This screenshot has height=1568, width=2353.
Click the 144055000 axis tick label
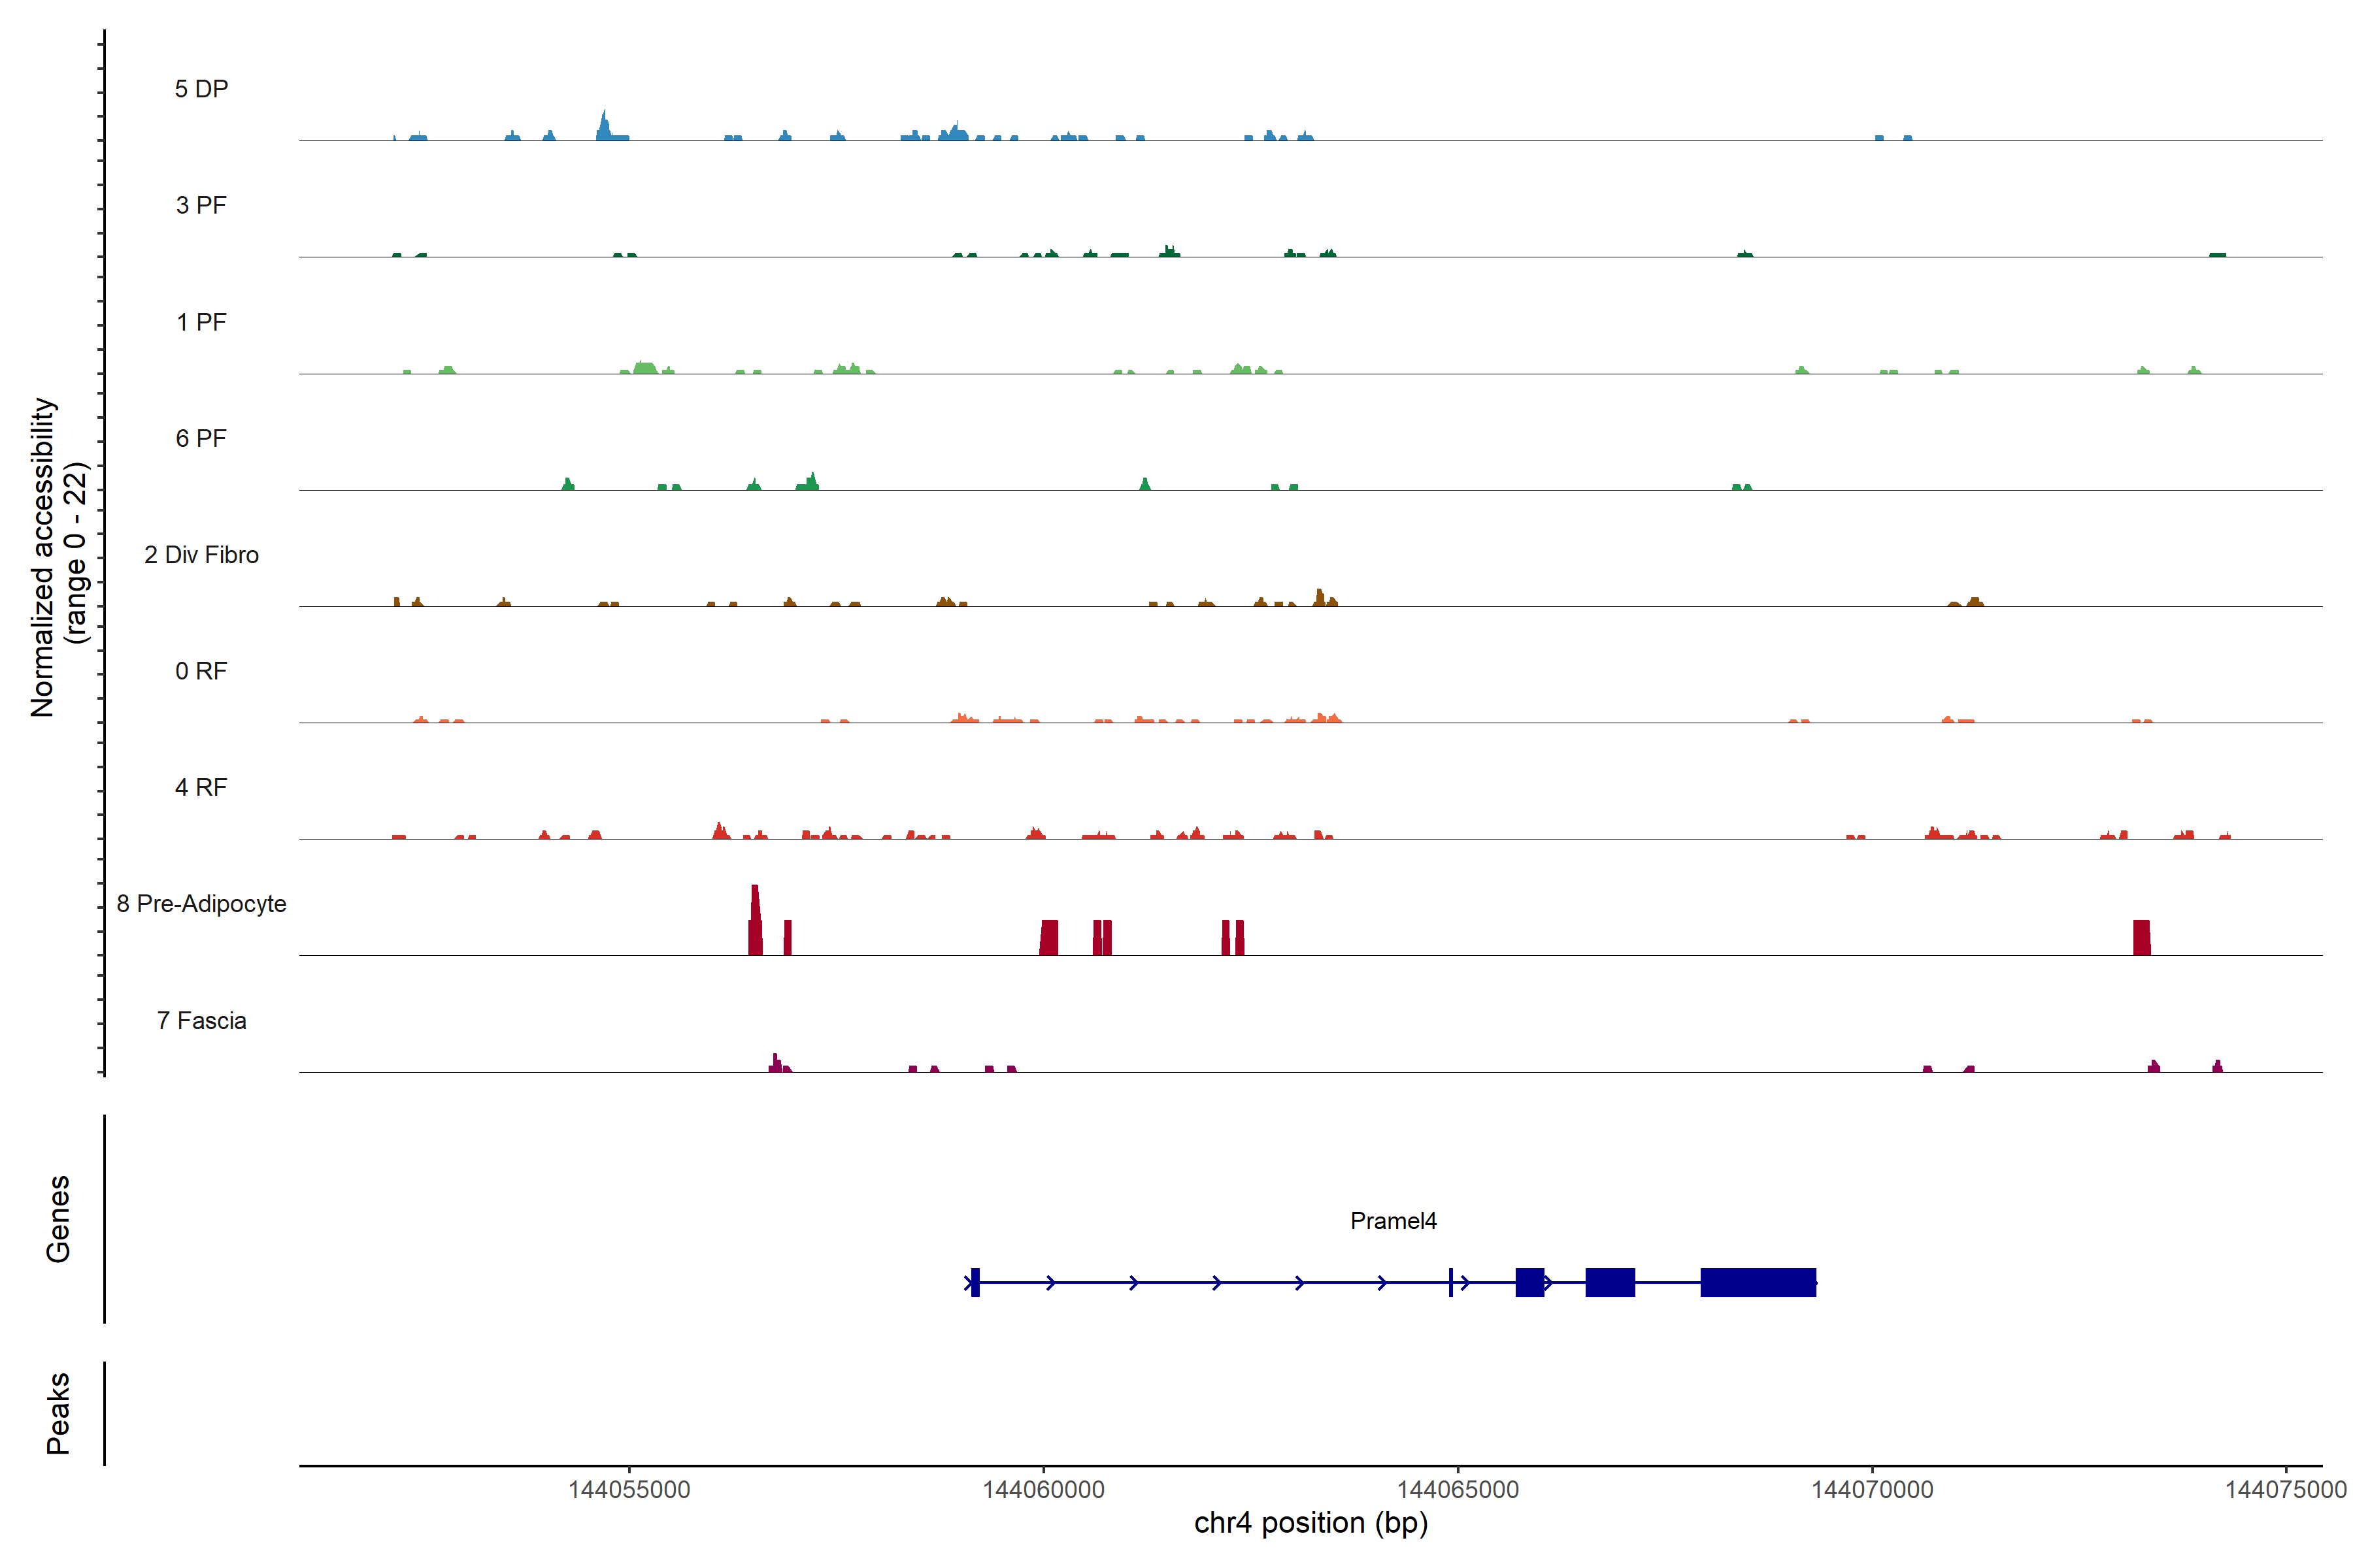coord(629,1489)
